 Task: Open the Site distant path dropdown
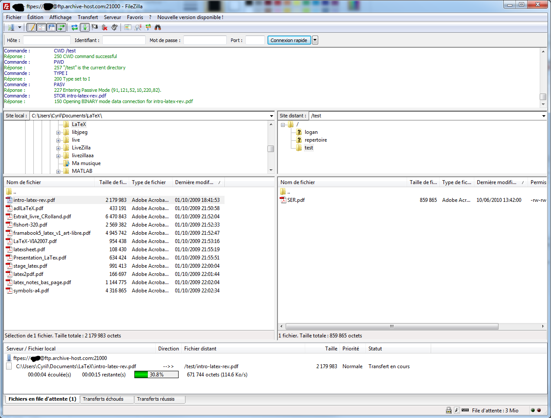pos(544,116)
